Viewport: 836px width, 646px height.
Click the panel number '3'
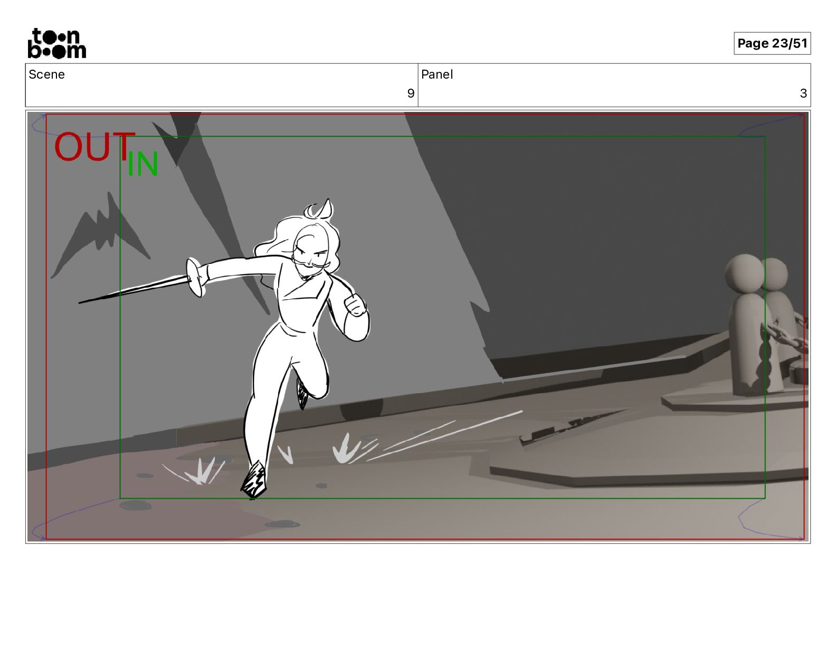coord(803,93)
